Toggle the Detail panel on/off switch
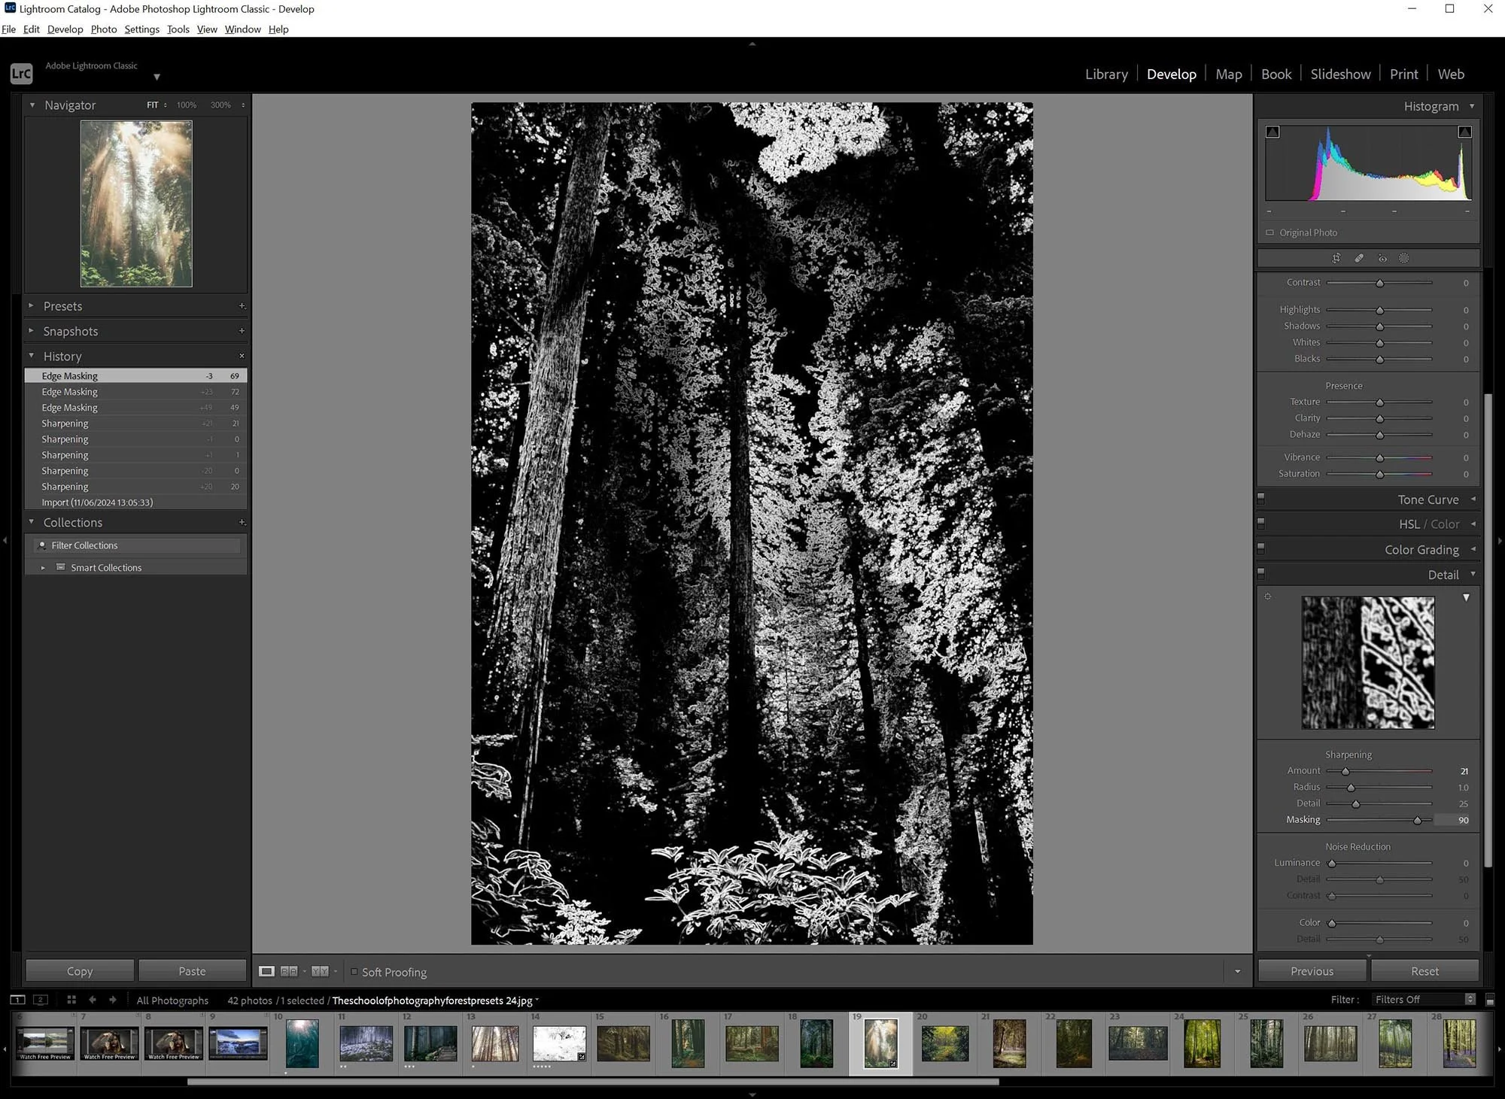This screenshot has width=1505, height=1099. [x=1261, y=572]
